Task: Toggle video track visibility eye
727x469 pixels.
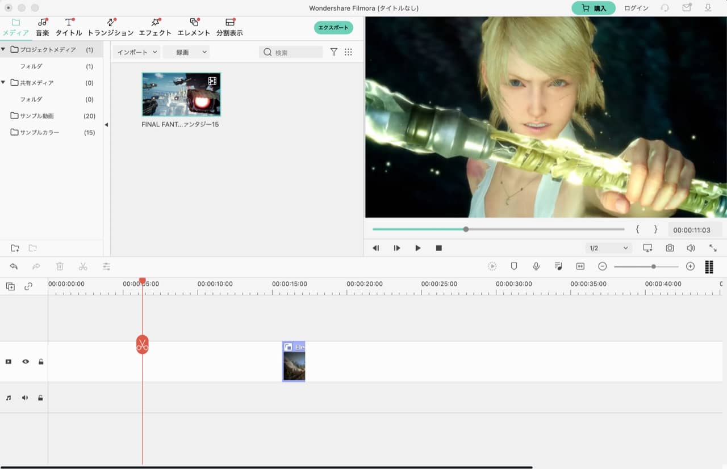Action: (x=26, y=361)
